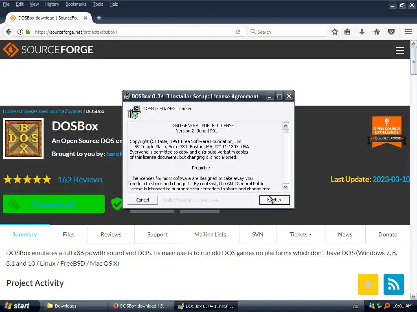Image resolution: width=417 pixels, height=312 pixels.
Task: Click the Last Update date 2023-03-10
Action: click(x=391, y=179)
